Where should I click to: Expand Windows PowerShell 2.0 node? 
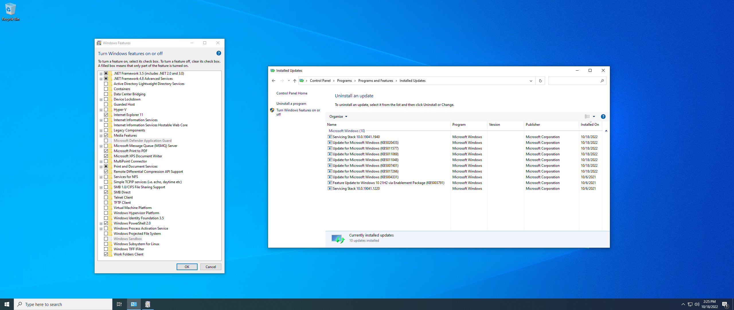(x=101, y=224)
